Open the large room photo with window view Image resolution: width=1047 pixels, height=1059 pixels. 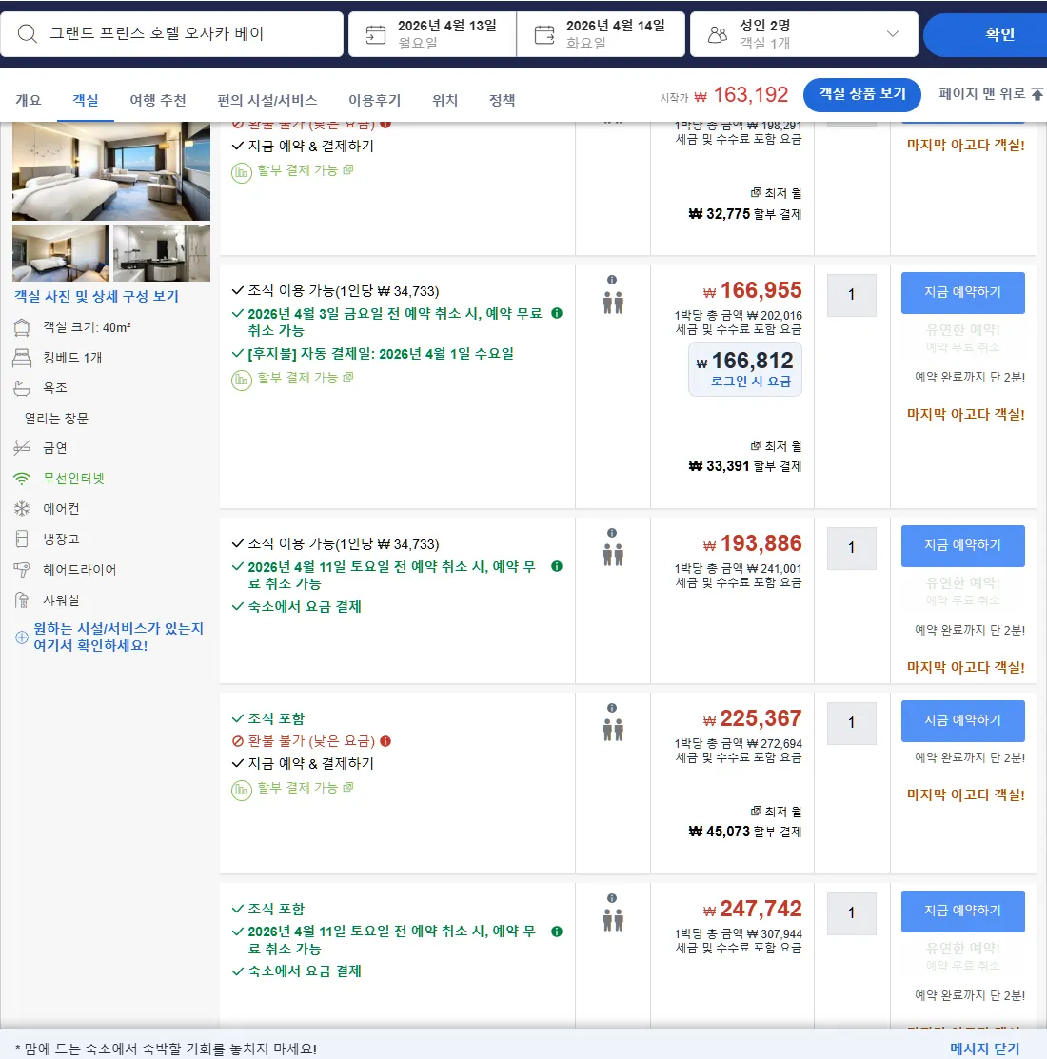click(111, 171)
